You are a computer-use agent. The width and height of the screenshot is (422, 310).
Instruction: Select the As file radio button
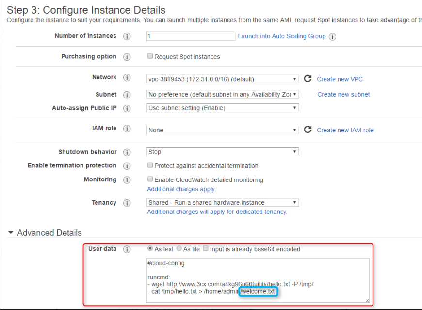(179, 249)
